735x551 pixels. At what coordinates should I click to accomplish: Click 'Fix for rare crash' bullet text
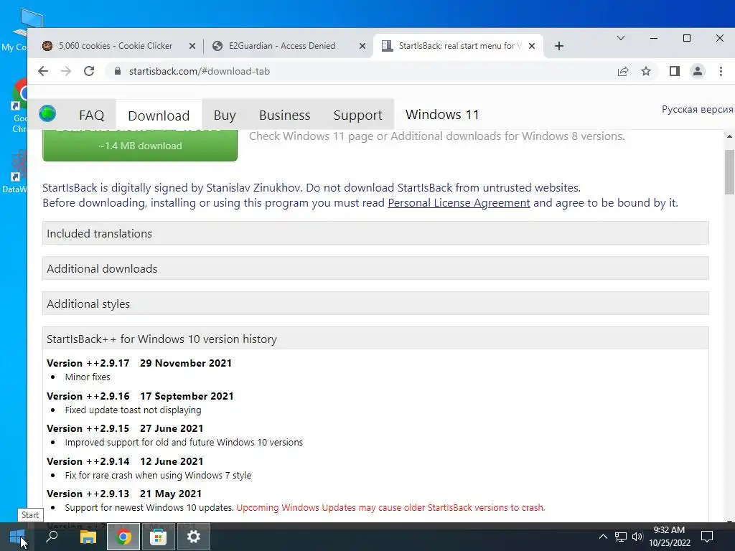tap(158, 475)
